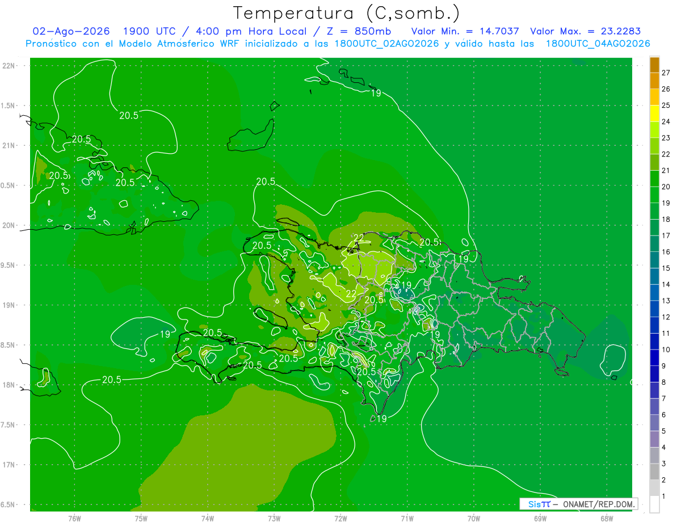
Task: Click legend value 2
Action: [x=663, y=480]
